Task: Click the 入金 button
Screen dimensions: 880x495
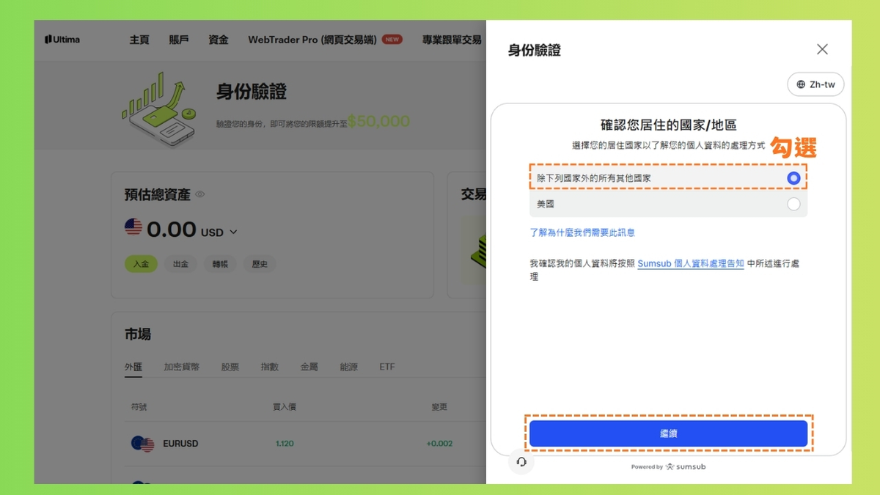Action: pos(141,264)
